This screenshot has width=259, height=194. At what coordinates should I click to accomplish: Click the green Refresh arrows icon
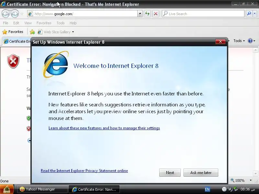tap(147, 14)
